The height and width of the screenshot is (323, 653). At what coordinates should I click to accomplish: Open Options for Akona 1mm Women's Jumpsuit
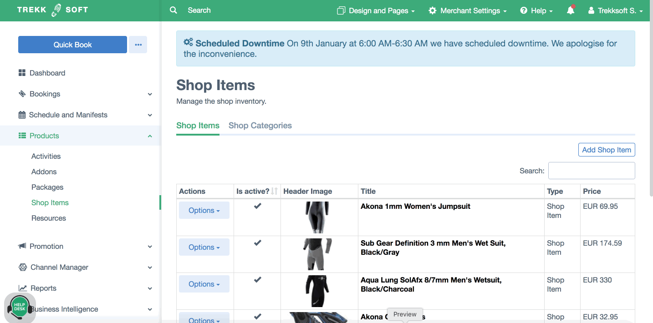click(x=204, y=210)
